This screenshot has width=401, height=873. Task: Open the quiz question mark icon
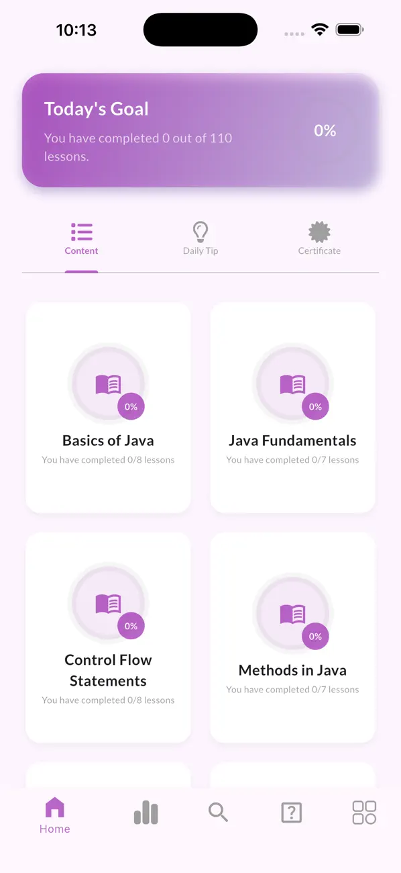291,813
